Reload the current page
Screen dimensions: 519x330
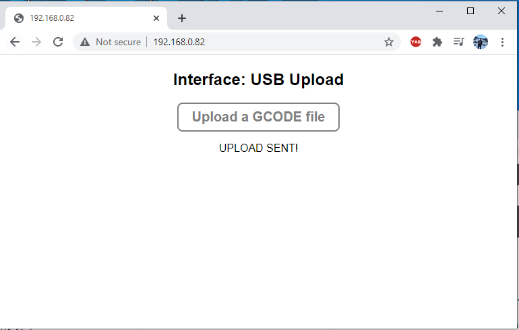click(58, 42)
